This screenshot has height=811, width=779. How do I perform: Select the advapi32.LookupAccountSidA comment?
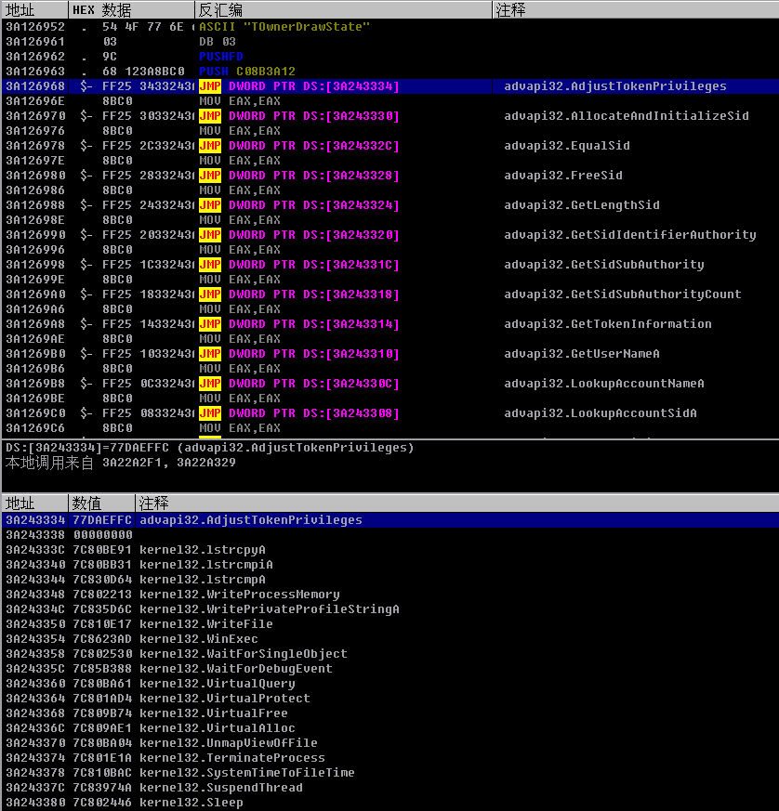pos(601,413)
